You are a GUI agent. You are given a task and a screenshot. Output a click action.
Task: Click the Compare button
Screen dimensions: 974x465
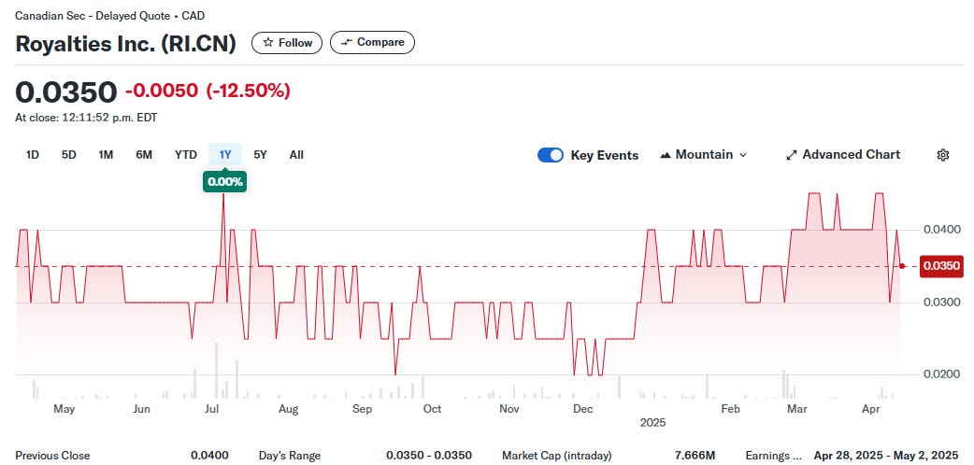click(372, 42)
